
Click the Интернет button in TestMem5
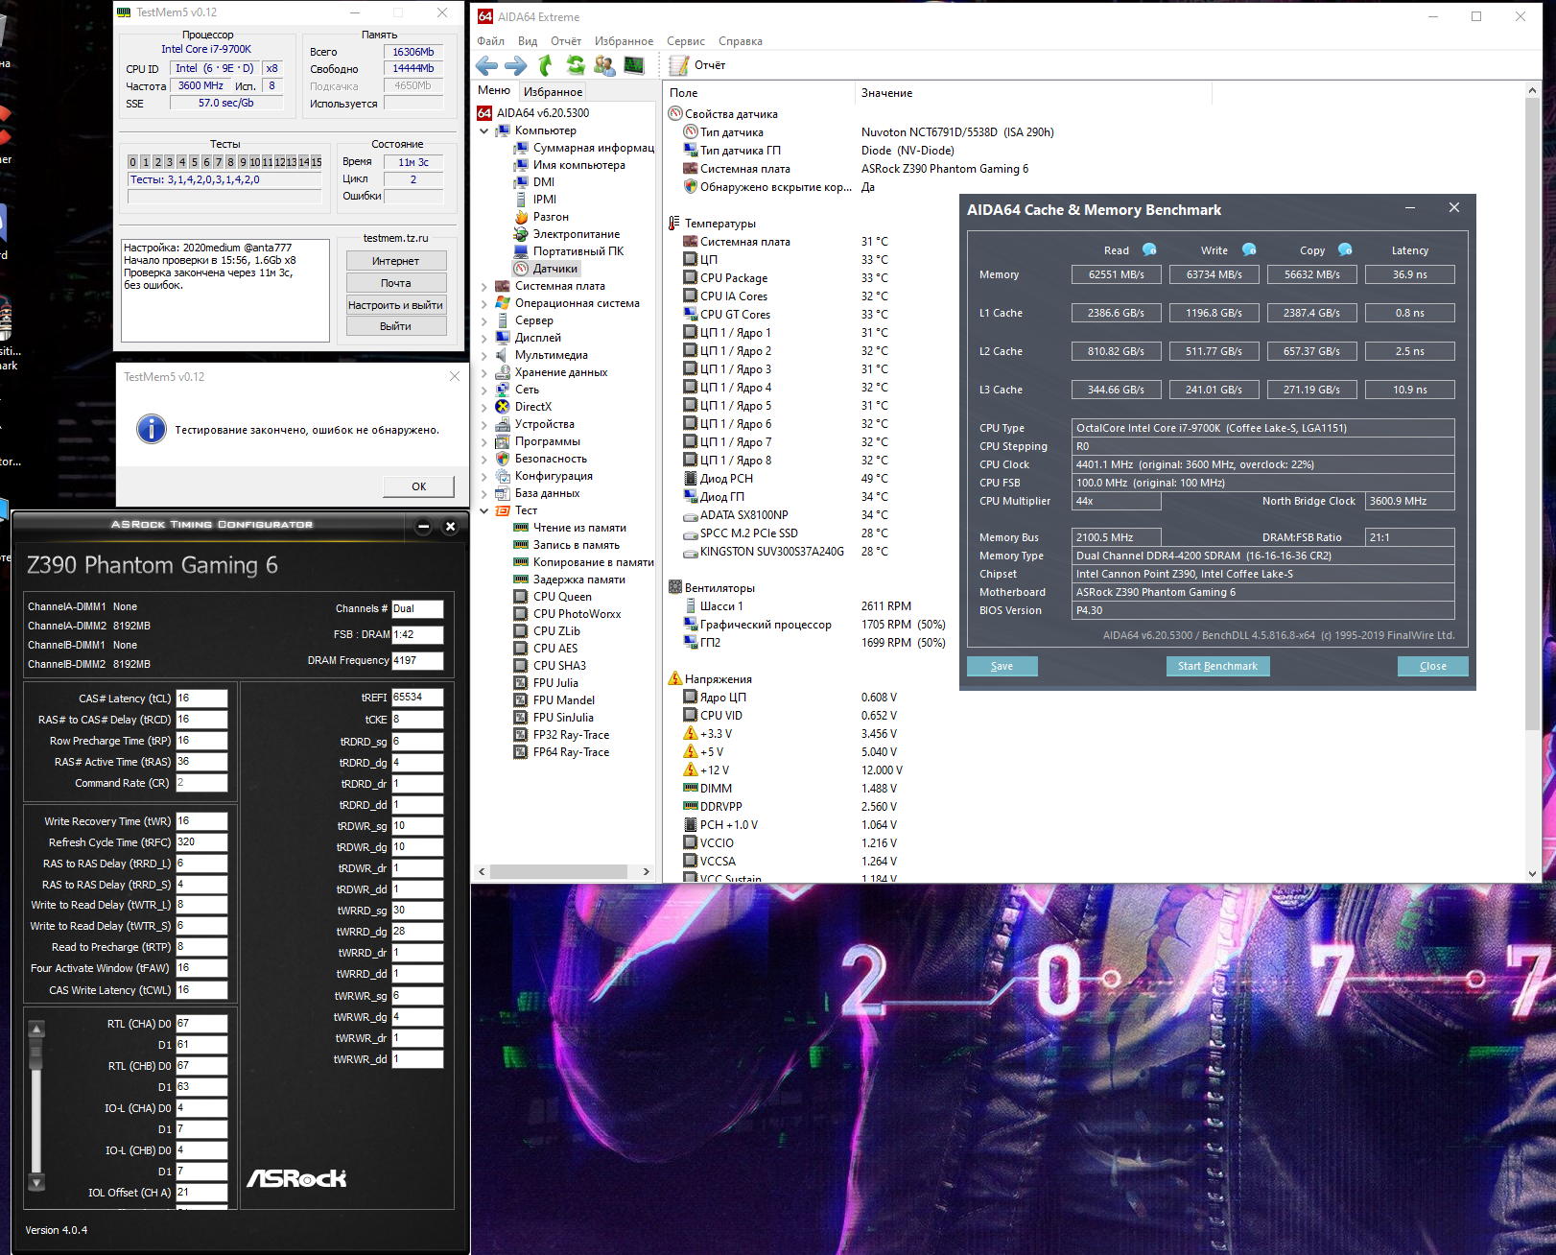click(x=396, y=261)
